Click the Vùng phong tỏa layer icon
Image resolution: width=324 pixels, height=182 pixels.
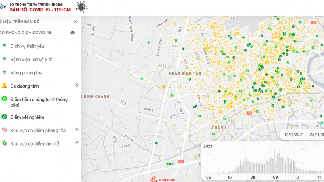click(4, 72)
